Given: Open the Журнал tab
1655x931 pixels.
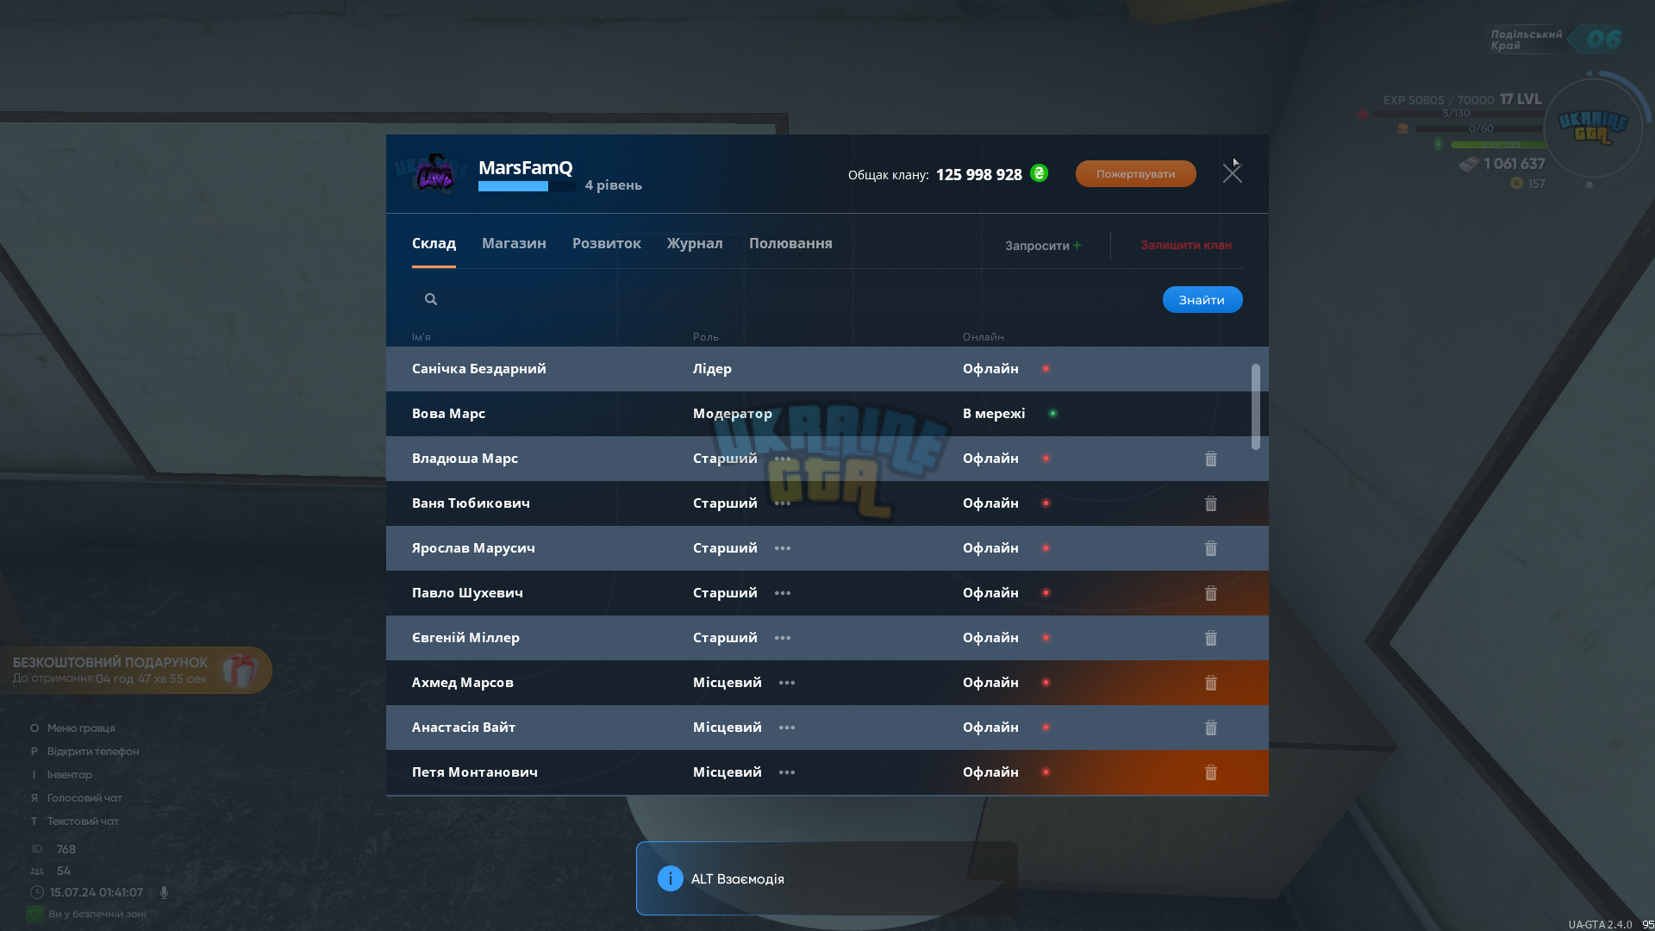Looking at the screenshot, I should tap(695, 243).
